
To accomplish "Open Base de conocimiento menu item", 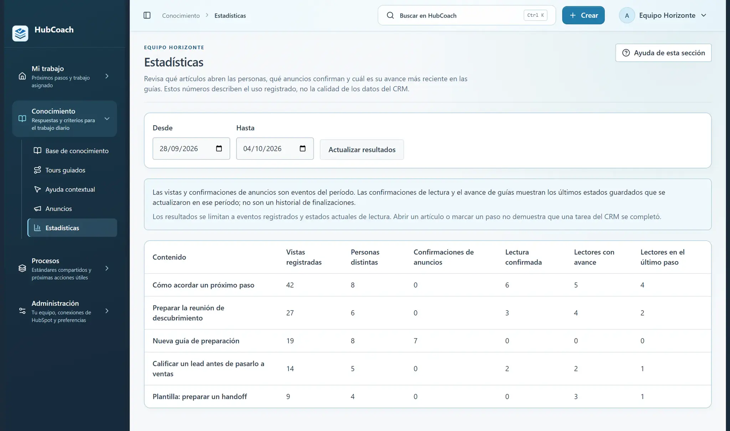I will point(72,151).
